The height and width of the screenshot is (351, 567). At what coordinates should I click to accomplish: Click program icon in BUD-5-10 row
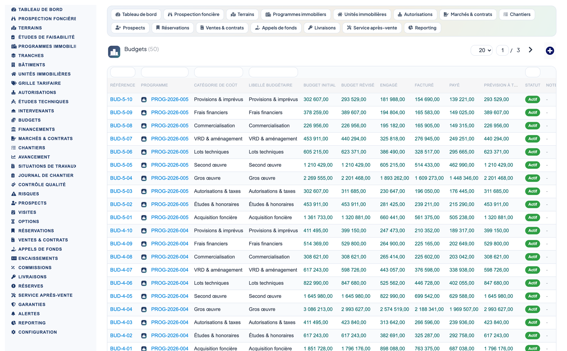pos(144,100)
